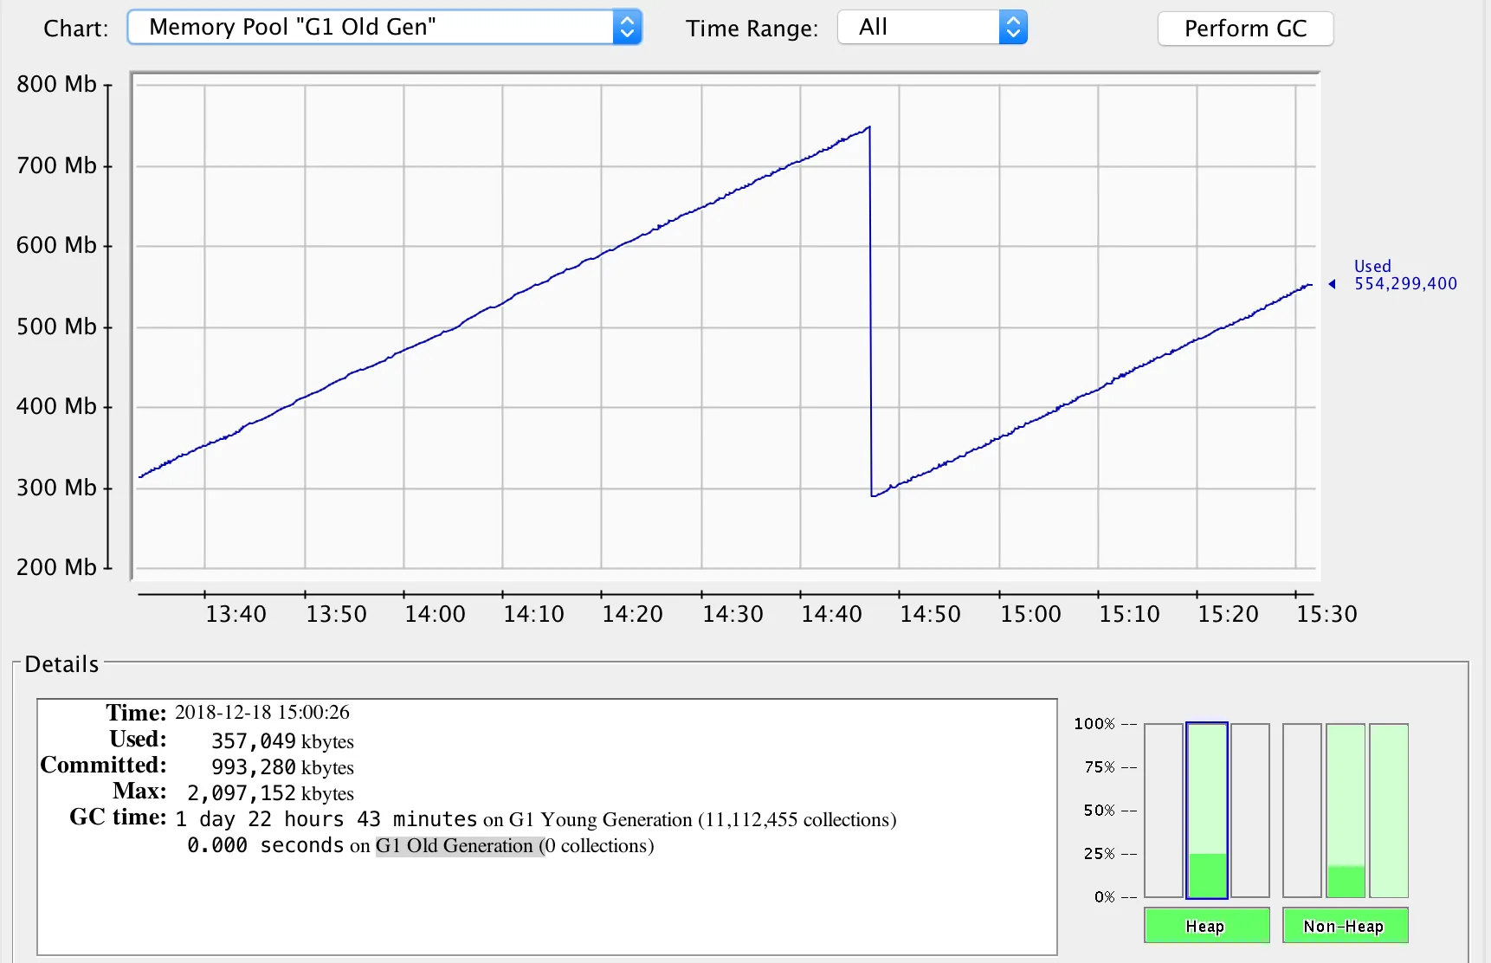1491x963 pixels.
Task: Select the first empty Heap pool bar
Action: coord(1164,811)
